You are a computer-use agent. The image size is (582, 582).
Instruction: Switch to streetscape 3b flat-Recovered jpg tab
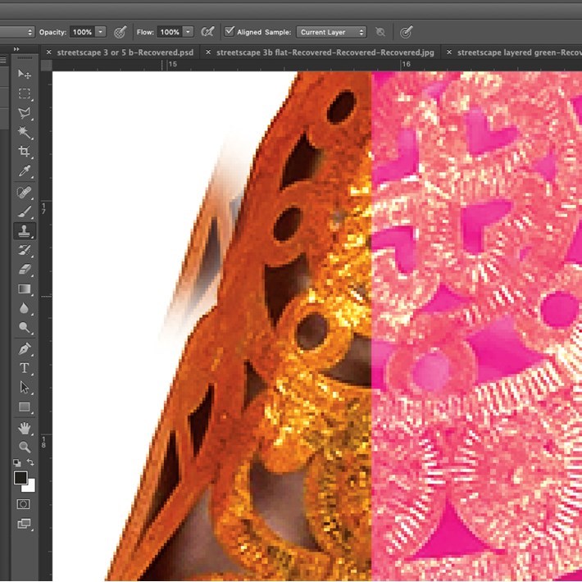[324, 52]
